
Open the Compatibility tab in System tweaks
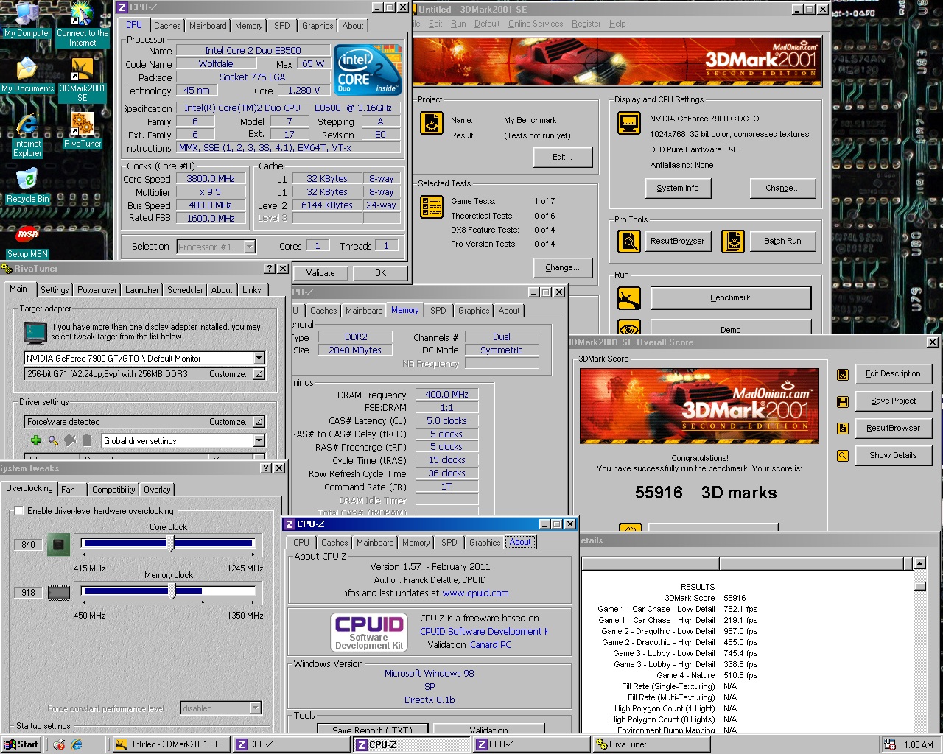click(113, 490)
